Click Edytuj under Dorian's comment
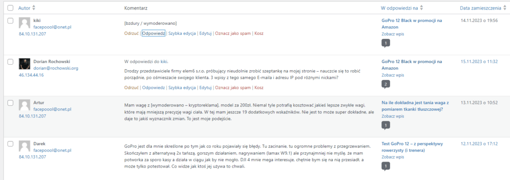The height and width of the screenshot is (180, 510). 206,88
